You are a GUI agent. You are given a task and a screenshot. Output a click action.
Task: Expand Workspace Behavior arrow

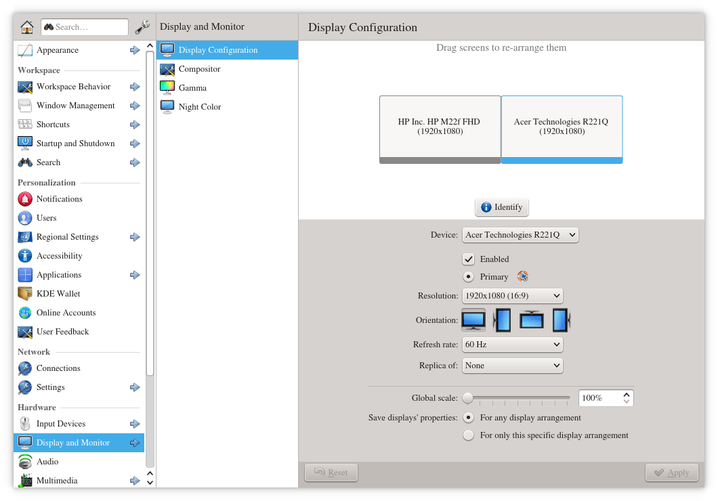(x=135, y=87)
